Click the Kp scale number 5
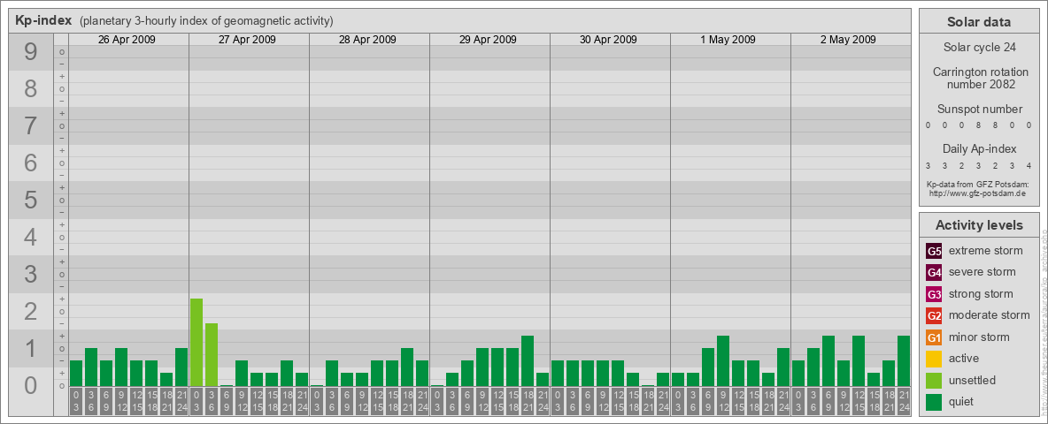This screenshot has width=1048, height=424. 31,200
